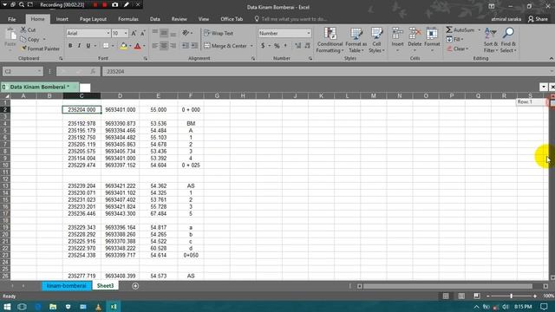Switch to the Insert tab
Image resolution: width=555 pixels, height=312 pixels.
62,19
